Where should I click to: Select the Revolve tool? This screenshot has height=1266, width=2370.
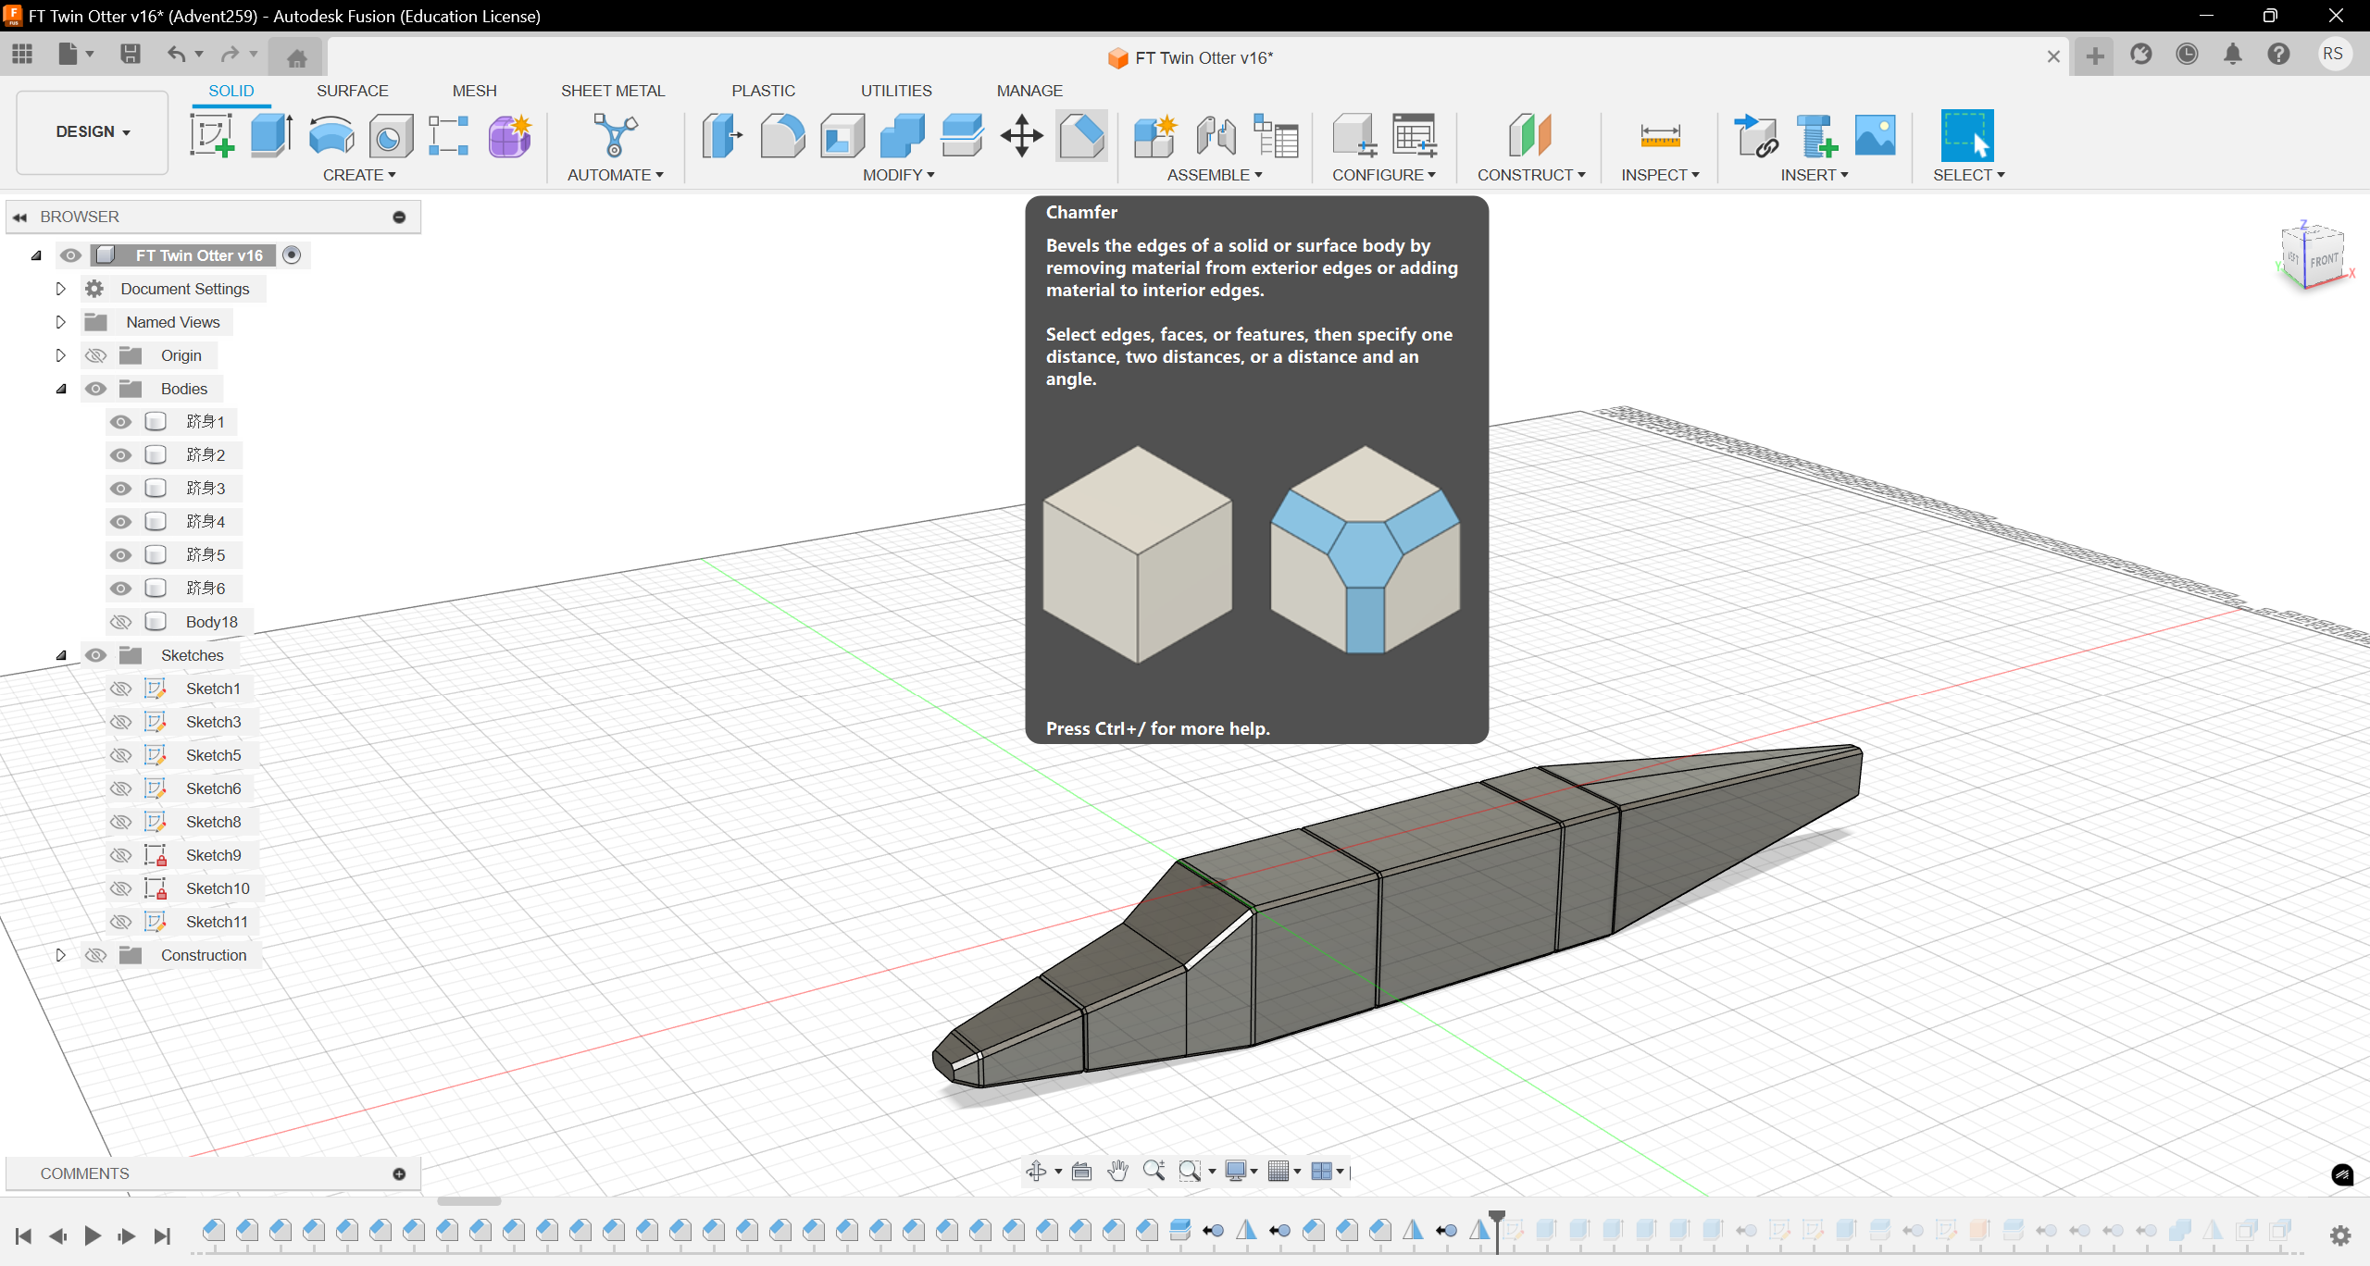click(331, 136)
